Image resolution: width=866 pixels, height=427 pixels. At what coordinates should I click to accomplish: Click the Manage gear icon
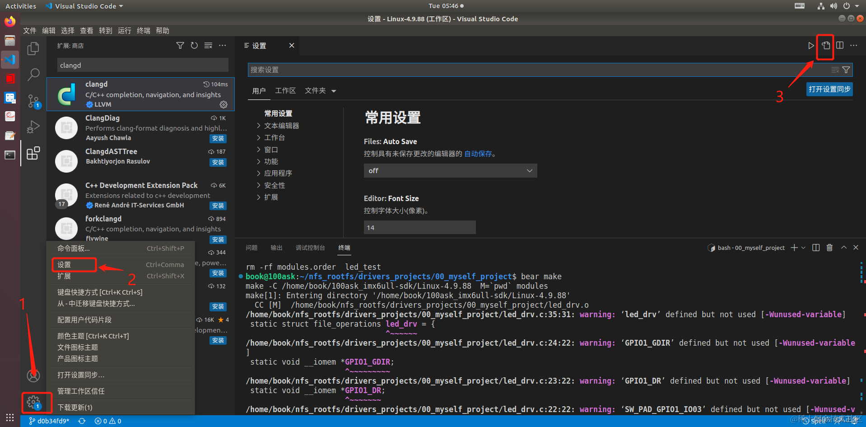pyautogui.click(x=33, y=402)
